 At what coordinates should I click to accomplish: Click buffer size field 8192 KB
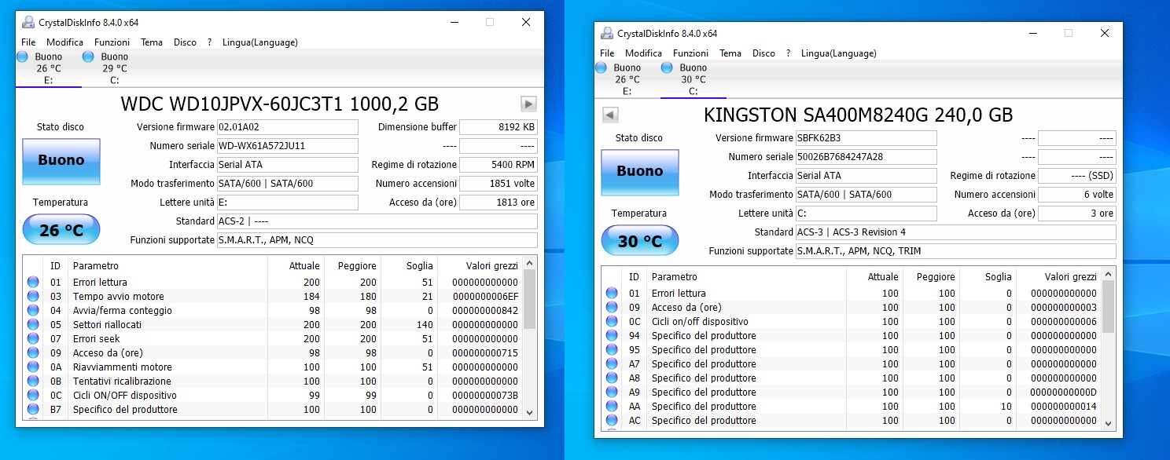(499, 127)
